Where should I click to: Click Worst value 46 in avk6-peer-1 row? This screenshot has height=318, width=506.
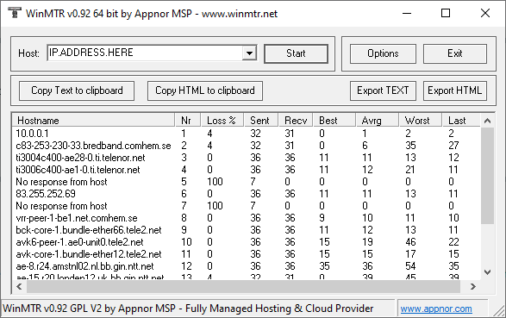coord(410,242)
